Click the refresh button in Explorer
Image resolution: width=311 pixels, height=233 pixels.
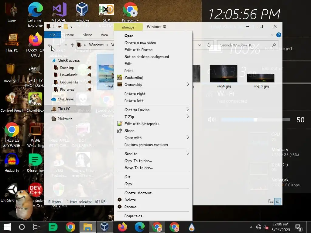click(209, 45)
